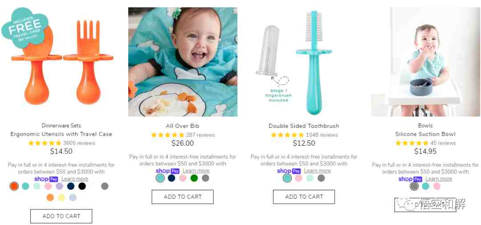Open the smiling baby All Over Bib photo
Viewport: 481px width, 225px height.
coord(183,62)
